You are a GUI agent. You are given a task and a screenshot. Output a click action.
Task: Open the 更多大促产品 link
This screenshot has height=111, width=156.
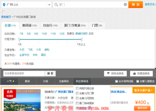143,90
